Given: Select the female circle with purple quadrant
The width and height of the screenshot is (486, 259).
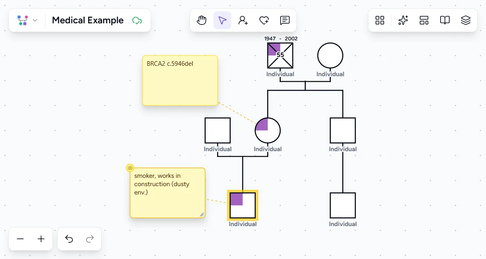Looking at the screenshot, I should coord(268,130).
